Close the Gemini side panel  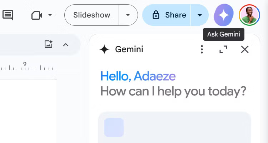tap(245, 49)
